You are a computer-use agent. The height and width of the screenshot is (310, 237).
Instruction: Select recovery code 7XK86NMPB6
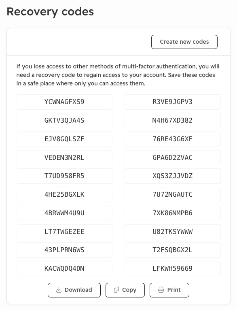pyautogui.click(x=172, y=213)
